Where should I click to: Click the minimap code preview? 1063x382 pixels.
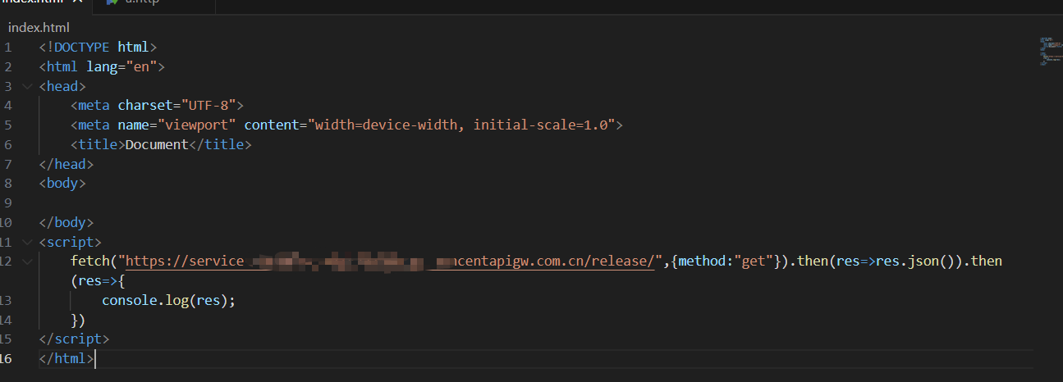pos(1048,51)
